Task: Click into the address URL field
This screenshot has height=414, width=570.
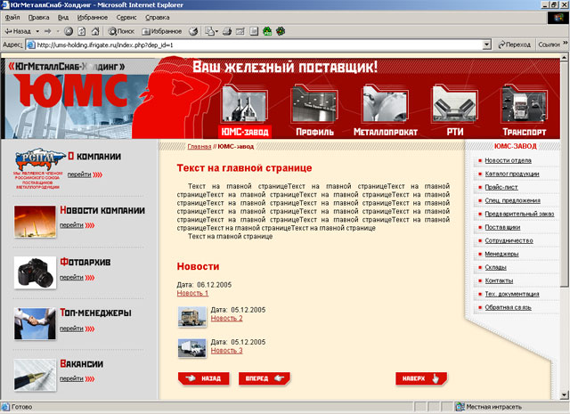Action: point(255,45)
